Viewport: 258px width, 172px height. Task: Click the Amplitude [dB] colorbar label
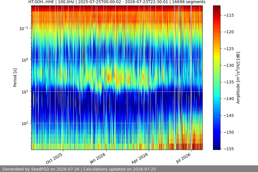coord(238,78)
